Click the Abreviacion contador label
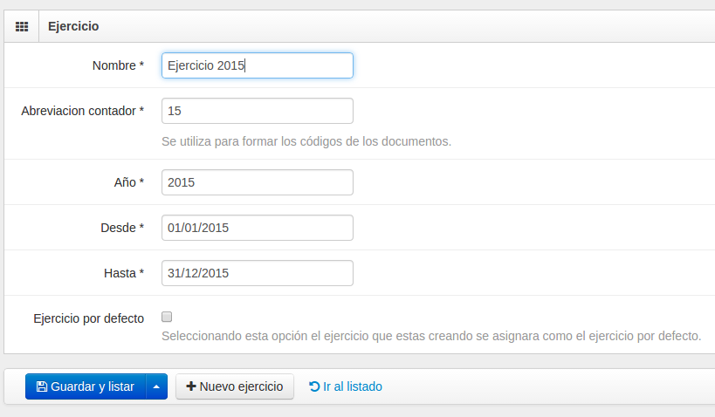The image size is (715, 417). click(83, 111)
